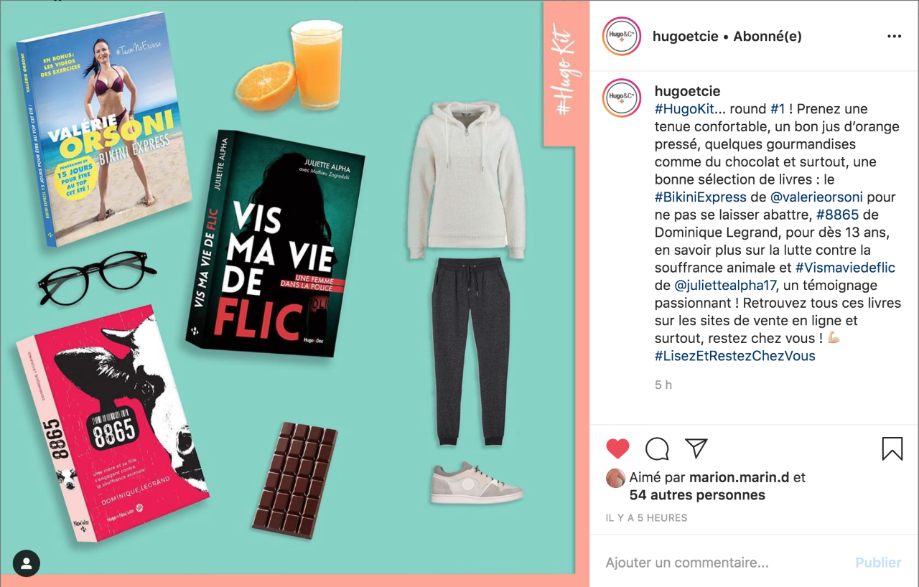919x587 pixels.
Task: Follow the #Vismaviedeflic hashtag link
Action: point(845,268)
